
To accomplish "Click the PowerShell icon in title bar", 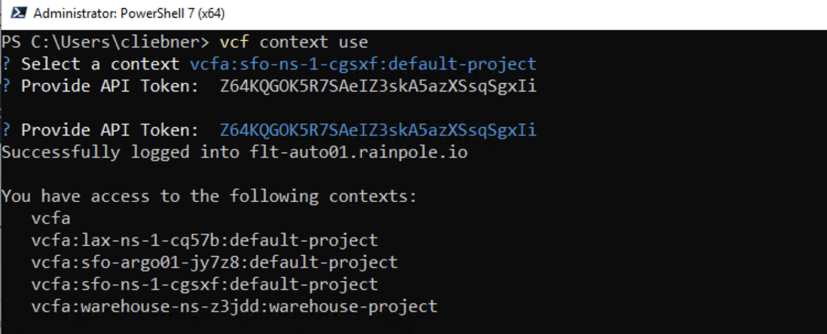I will point(18,13).
